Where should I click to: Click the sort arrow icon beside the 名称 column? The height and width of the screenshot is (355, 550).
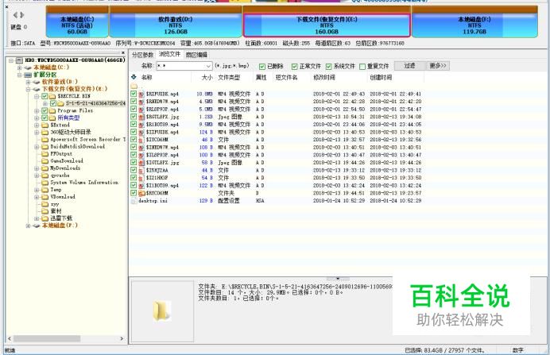click(134, 77)
